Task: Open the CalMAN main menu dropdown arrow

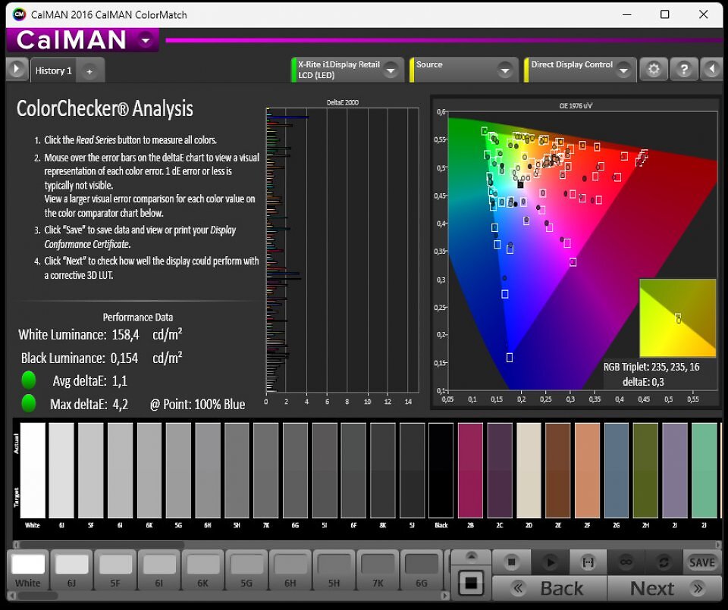Action: click(x=146, y=40)
